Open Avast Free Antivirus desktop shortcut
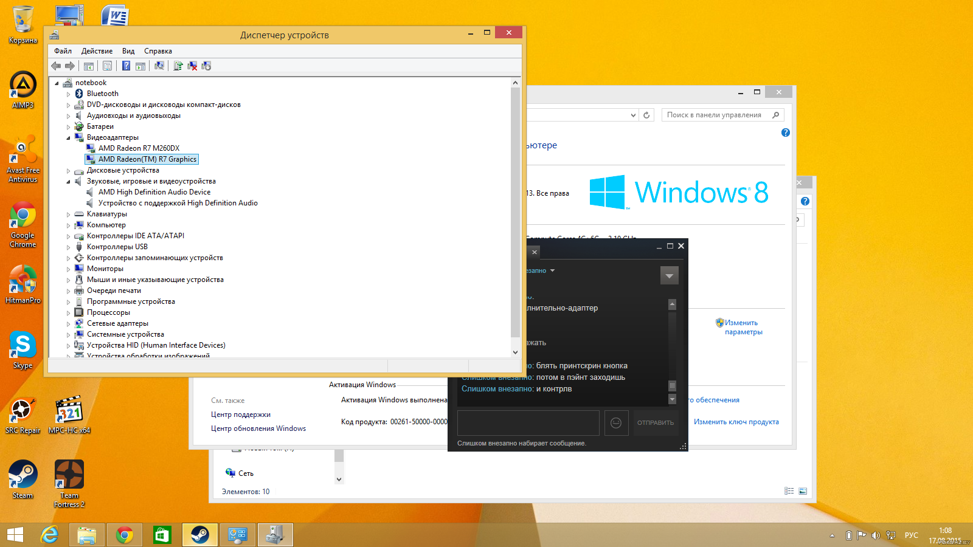Screen dimensions: 973x547 coord(23,159)
